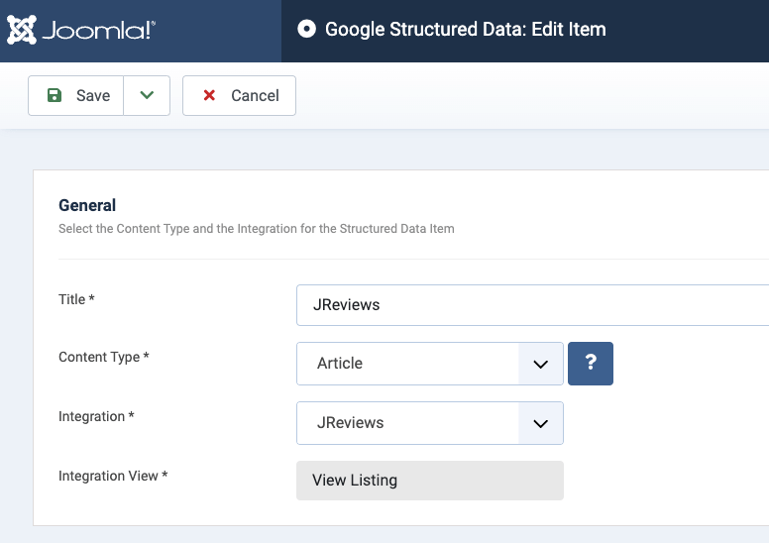Click the 'Select the Content Type and the Integration' description
The width and height of the screenshot is (769, 543).
point(257,229)
